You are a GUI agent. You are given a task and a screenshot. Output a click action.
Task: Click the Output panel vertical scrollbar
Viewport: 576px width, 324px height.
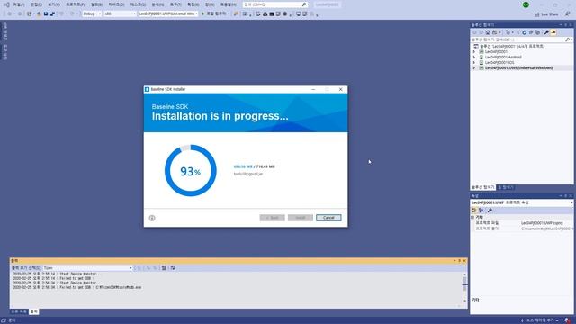point(464,287)
